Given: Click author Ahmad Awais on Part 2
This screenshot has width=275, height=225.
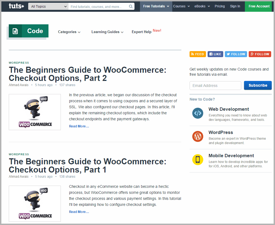Looking at the screenshot, I should pos(19,85).
